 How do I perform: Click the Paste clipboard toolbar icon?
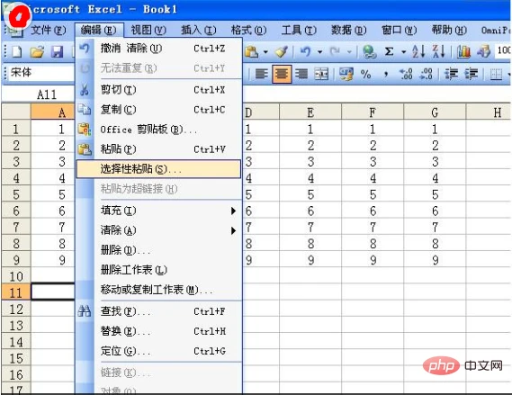(251, 51)
